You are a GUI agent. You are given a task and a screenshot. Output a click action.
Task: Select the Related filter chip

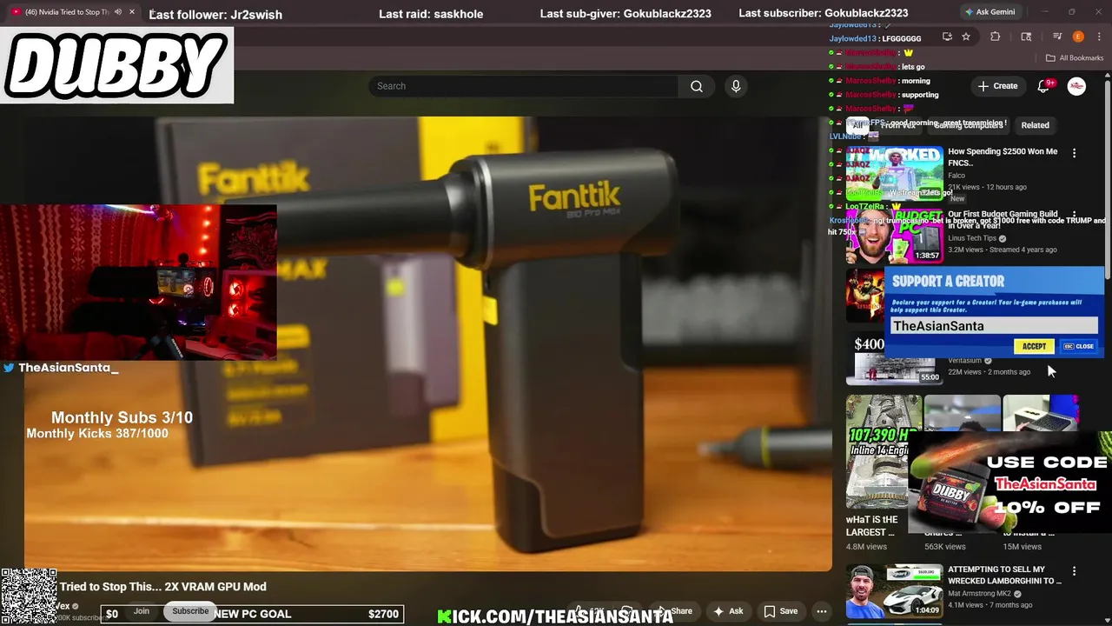click(1035, 125)
